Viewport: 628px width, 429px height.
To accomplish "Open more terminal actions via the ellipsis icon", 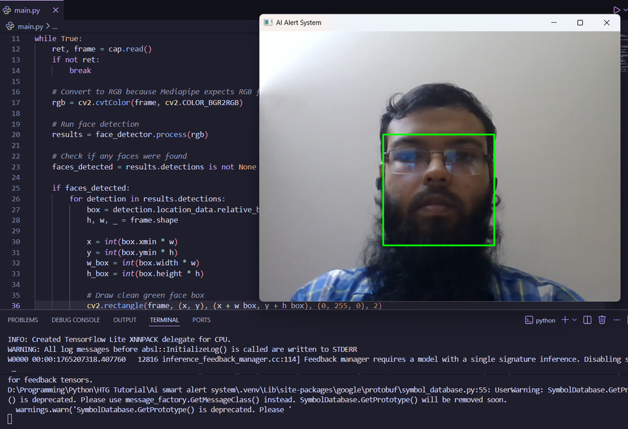I will click(616, 320).
